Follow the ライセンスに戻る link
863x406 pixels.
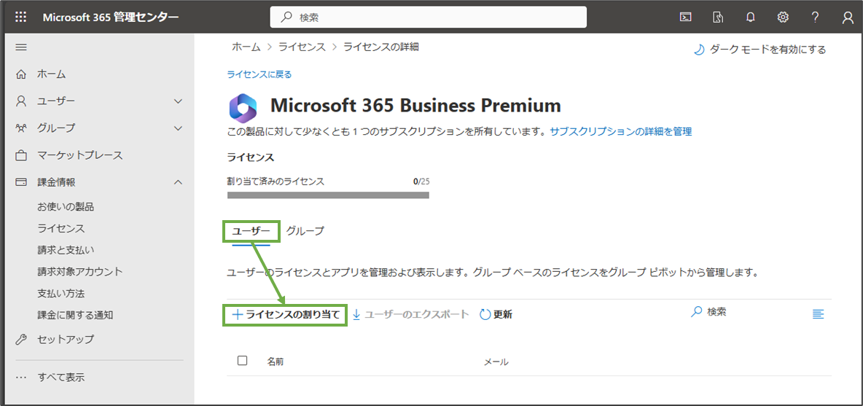[259, 74]
